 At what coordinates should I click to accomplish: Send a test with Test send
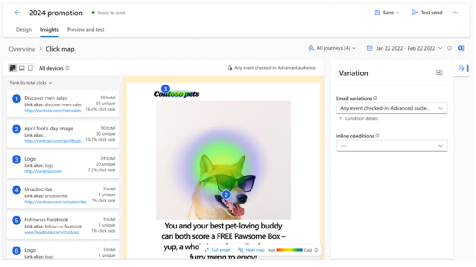pos(427,13)
